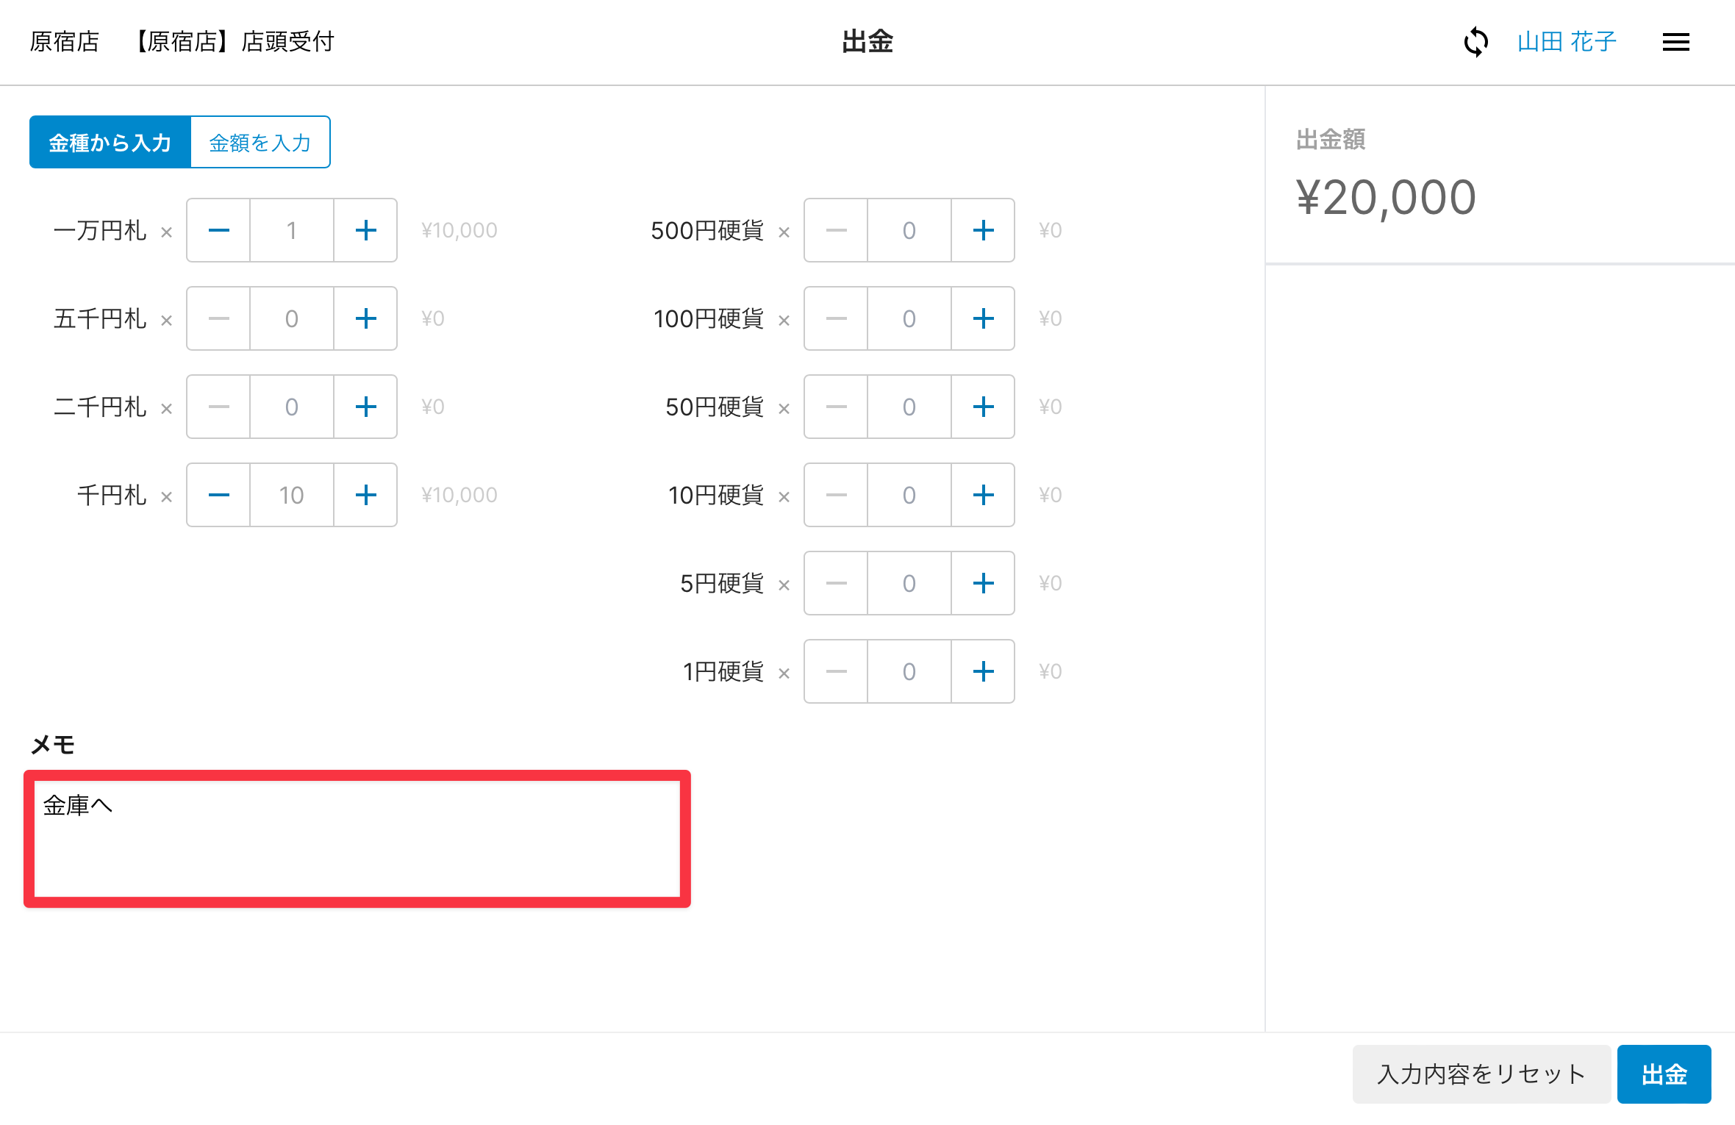Click the 出金 submit button
The width and height of the screenshot is (1735, 1125).
point(1664,1074)
